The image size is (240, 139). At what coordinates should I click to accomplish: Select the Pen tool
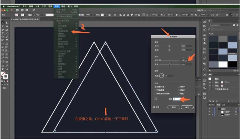point(3,30)
